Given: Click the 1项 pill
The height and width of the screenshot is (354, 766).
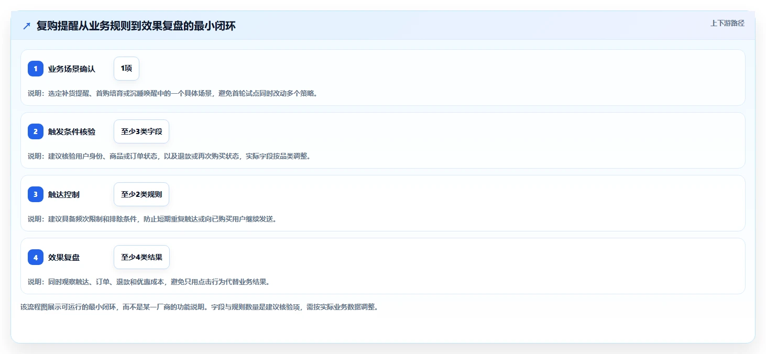Looking at the screenshot, I should pos(126,69).
